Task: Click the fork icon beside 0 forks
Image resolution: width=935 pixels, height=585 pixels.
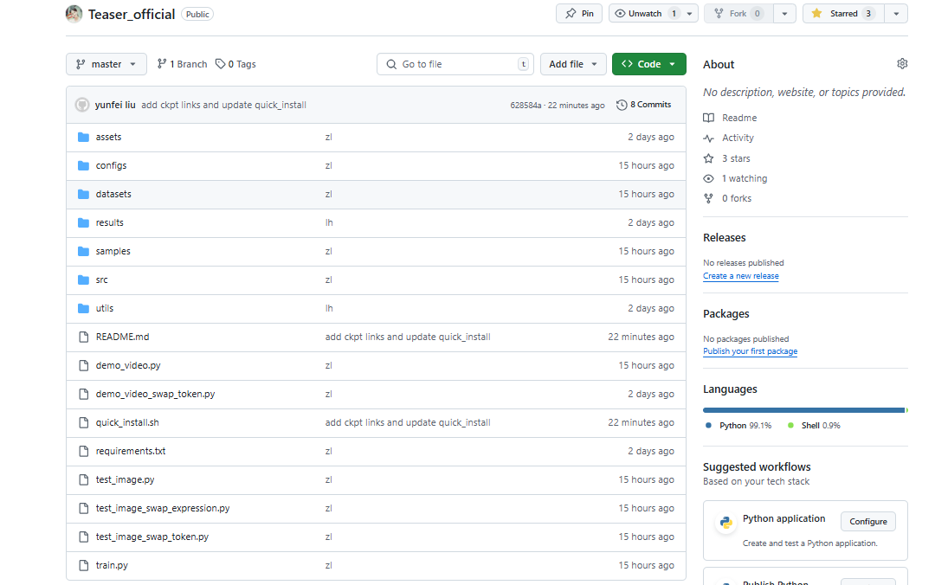Action: tap(708, 198)
